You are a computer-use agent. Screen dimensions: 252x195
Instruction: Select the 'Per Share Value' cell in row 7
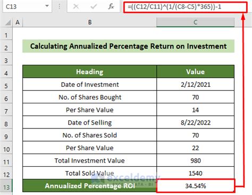pyautogui.click(x=90, y=110)
